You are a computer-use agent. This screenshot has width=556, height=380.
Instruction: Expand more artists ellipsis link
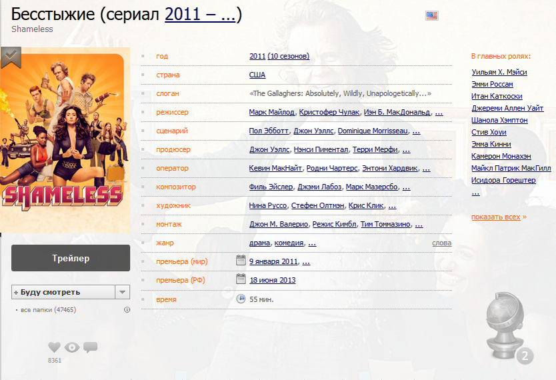point(392,206)
